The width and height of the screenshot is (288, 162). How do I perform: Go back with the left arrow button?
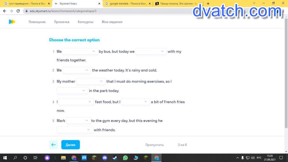(x=53, y=145)
